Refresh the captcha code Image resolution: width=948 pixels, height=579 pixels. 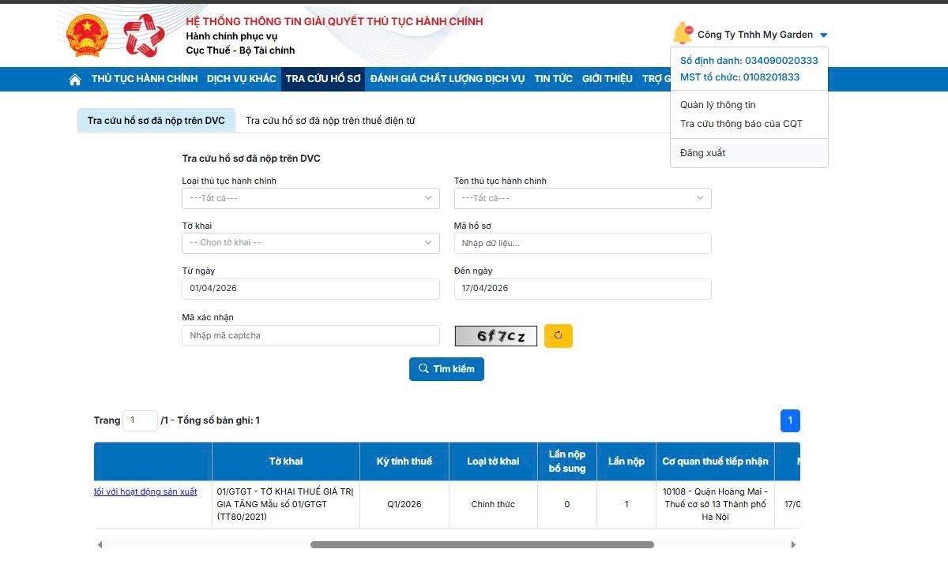(559, 335)
